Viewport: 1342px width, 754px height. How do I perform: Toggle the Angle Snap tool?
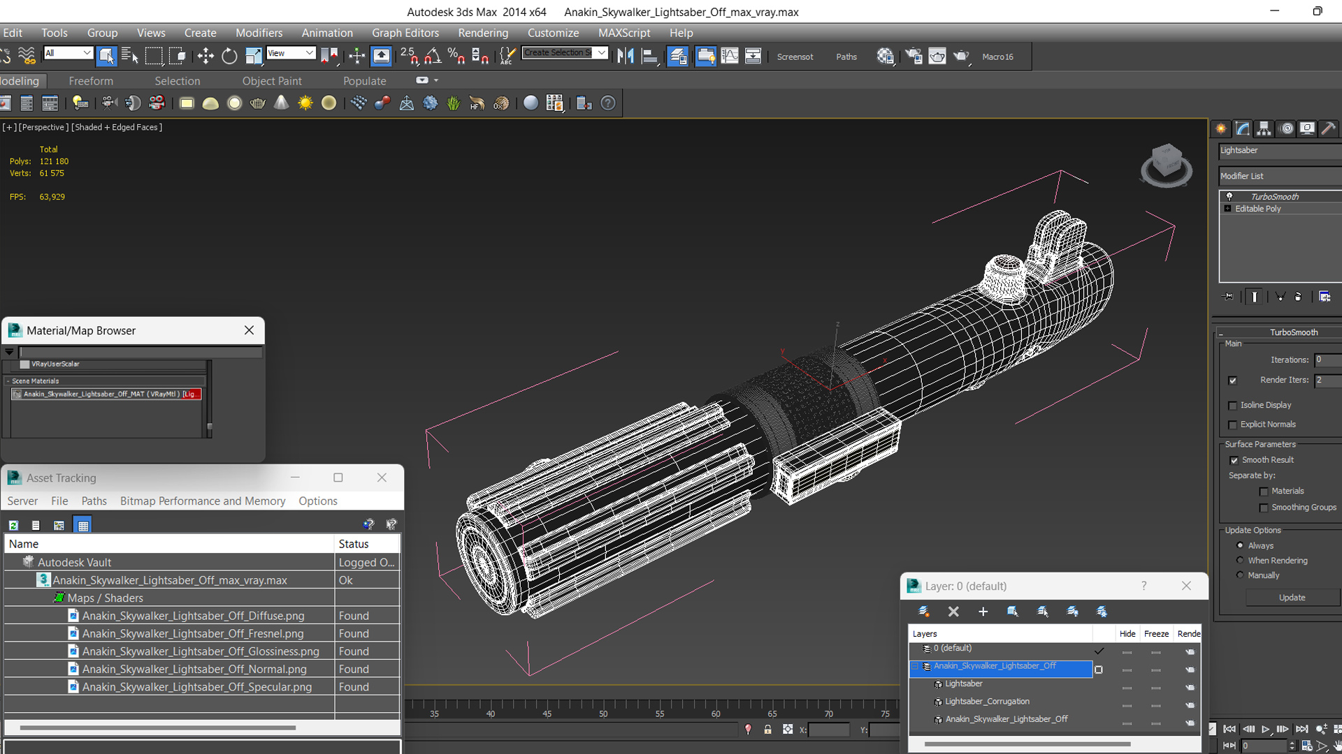pyautogui.click(x=433, y=56)
